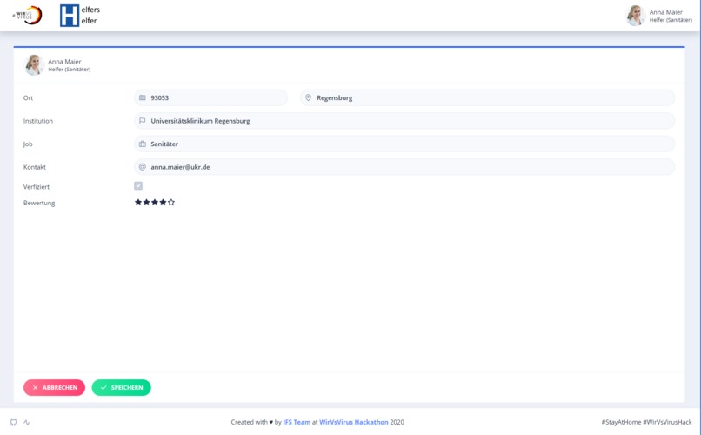Screen dimensions: 701x435
Task: Click the location pin icon beside Regensburg
Action: pos(308,97)
